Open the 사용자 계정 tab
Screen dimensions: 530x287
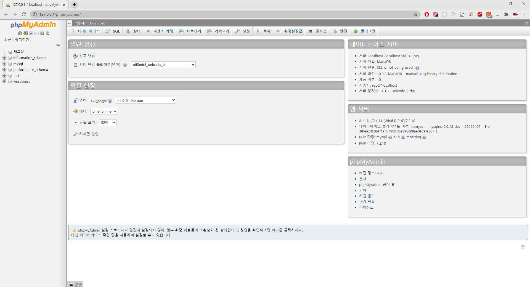[x=160, y=31]
